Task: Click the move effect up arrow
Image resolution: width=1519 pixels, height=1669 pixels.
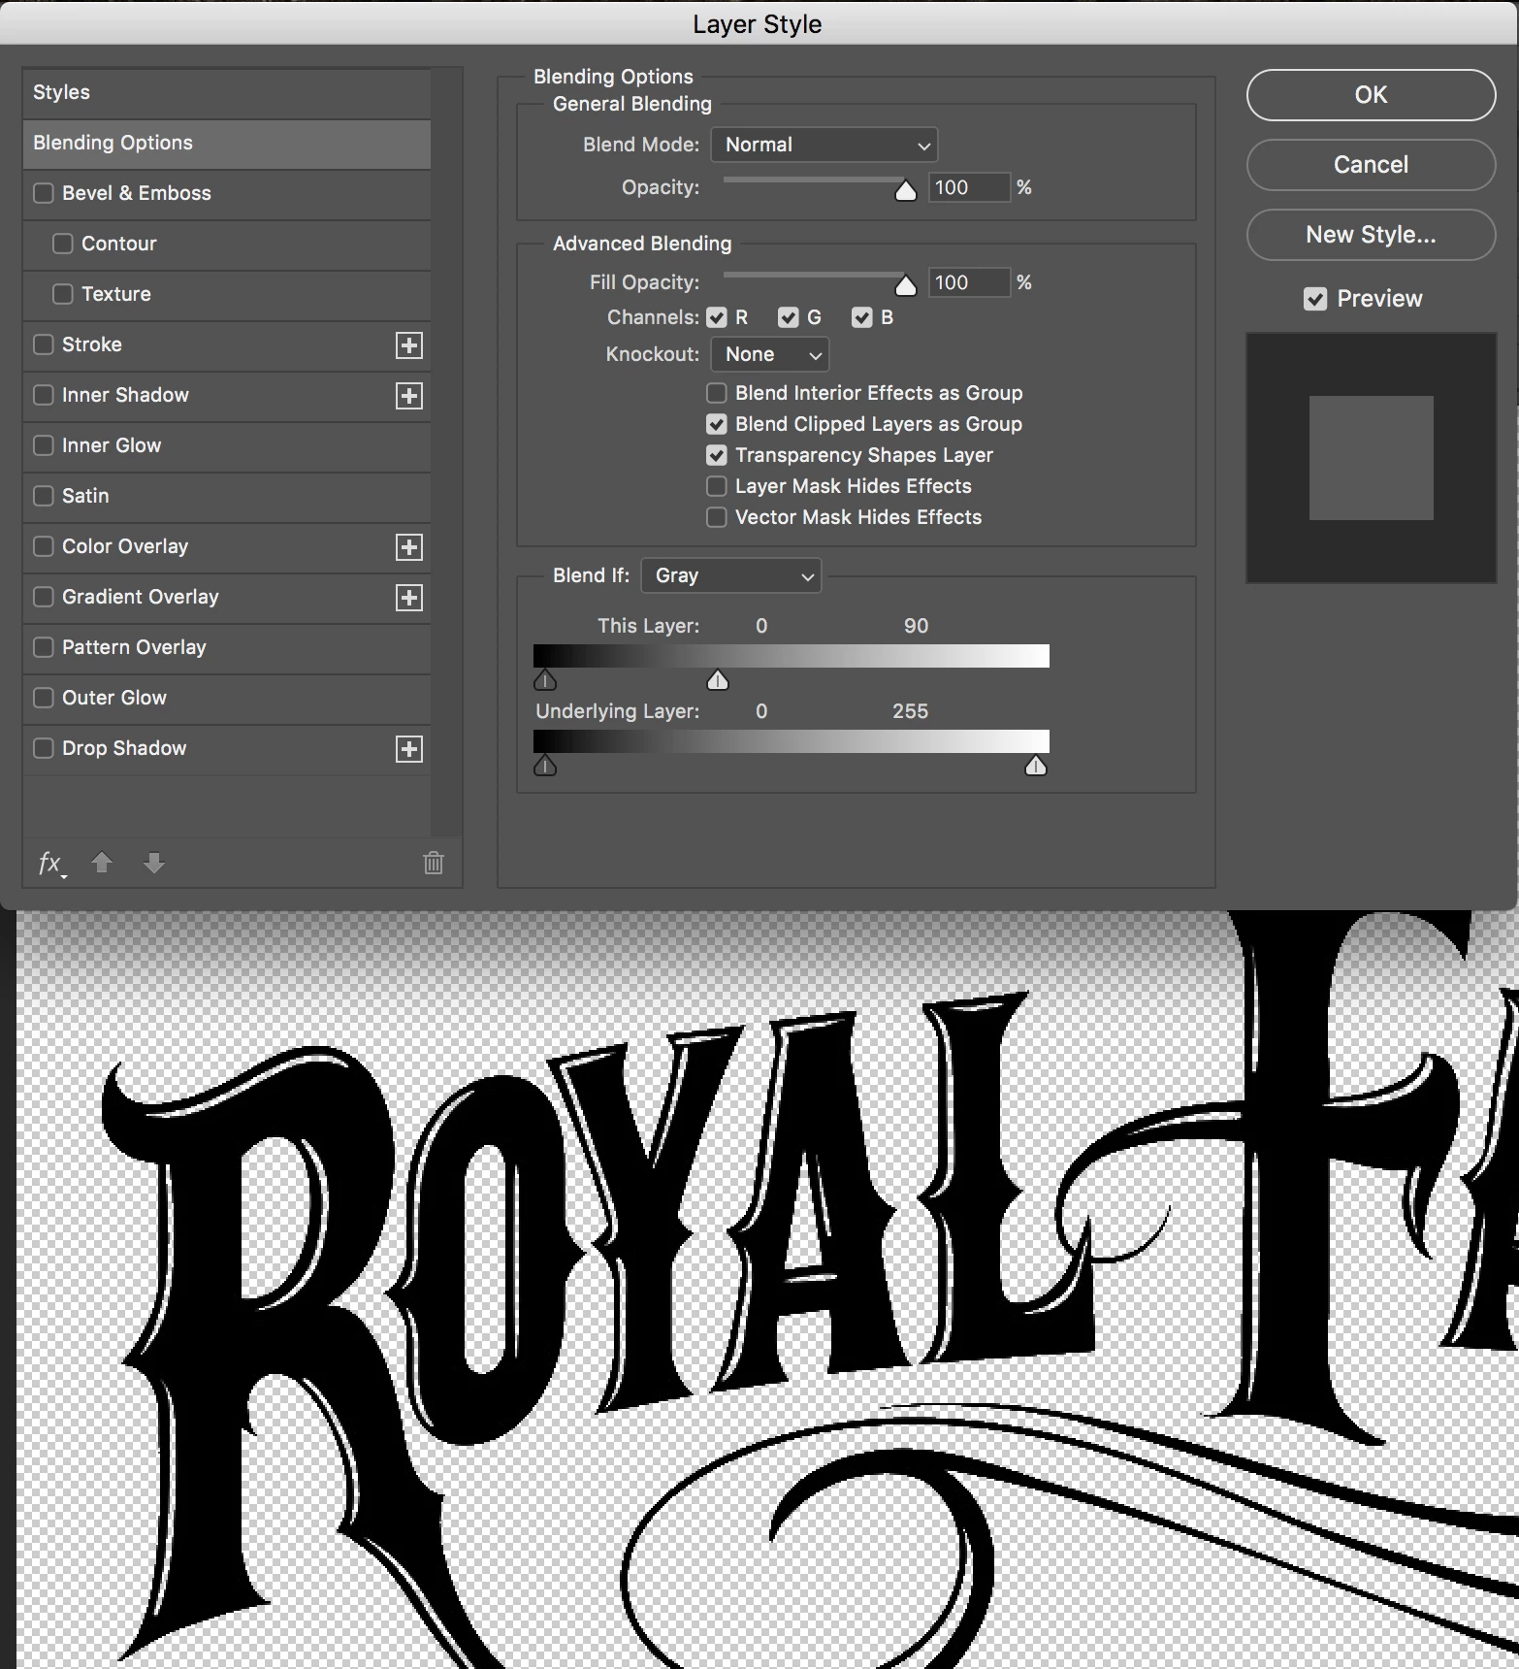Action: [x=102, y=862]
